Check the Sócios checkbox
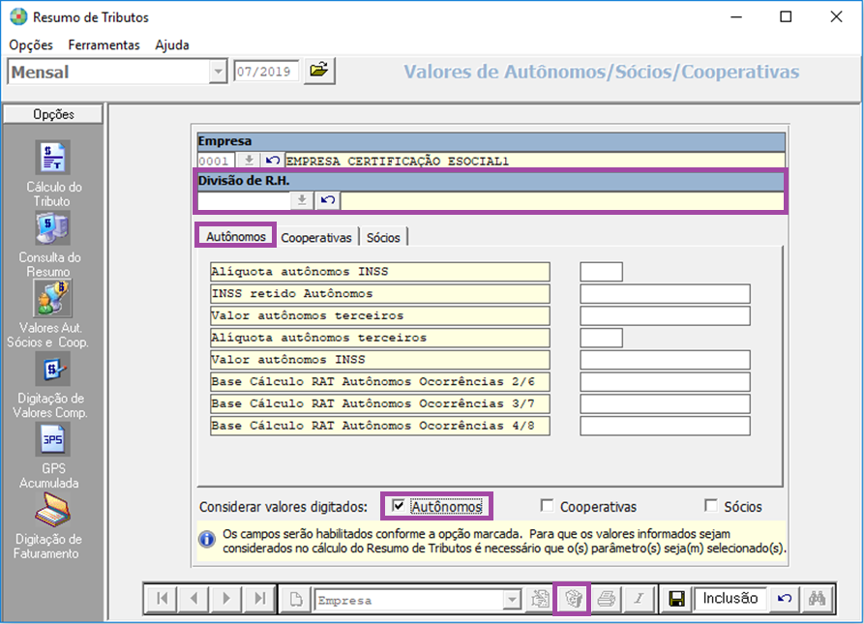 (x=711, y=506)
